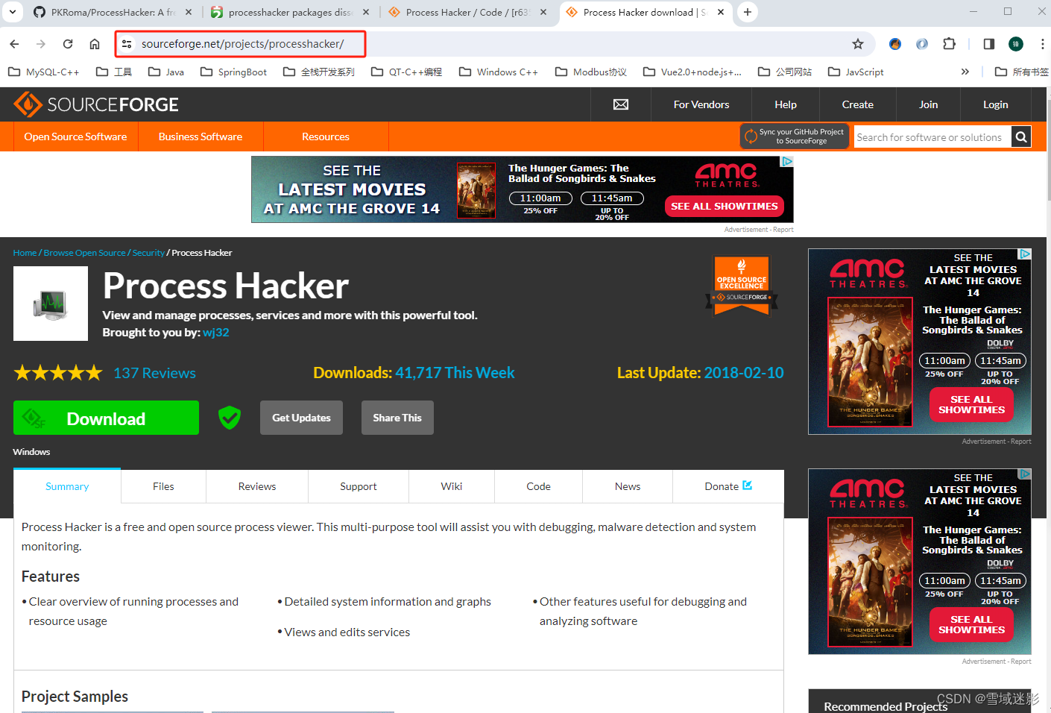
Task: Open Chrome's three-dot menu
Action: [1043, 43]
